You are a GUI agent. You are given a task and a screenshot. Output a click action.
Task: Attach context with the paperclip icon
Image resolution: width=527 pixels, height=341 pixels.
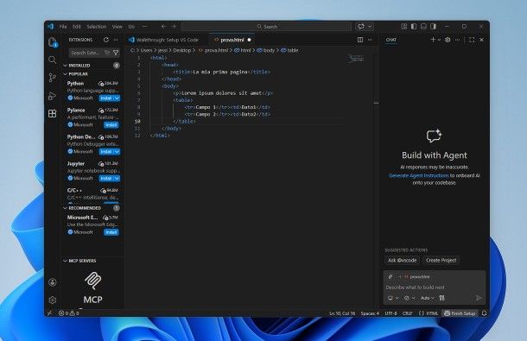(x=390, y=277)
